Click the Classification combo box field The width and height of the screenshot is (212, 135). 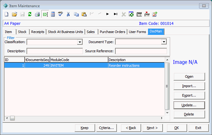54,42
